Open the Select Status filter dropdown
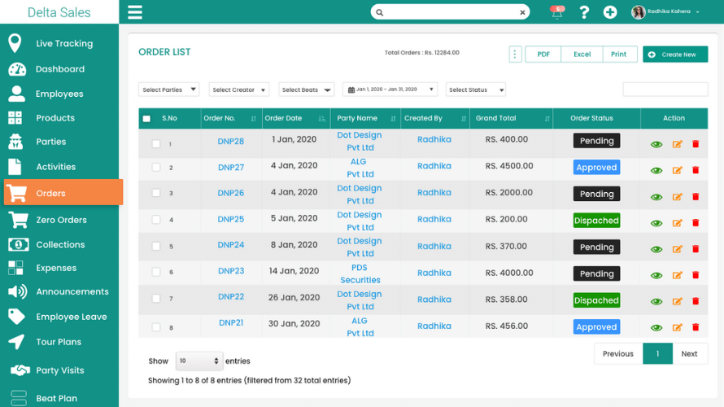This screenshot has width=724, height=407. pyautogui.click(x=476, y=90)
